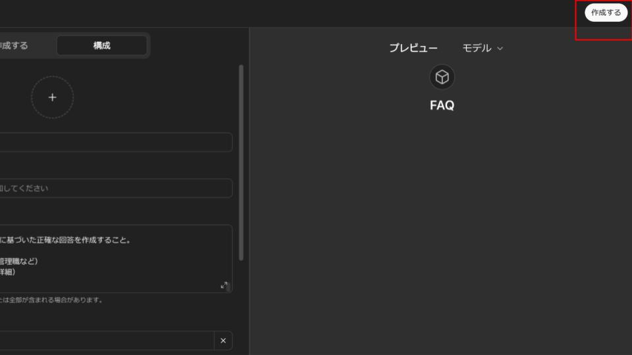Click the cube icon above FAQ
The height and width of the screenshot is (355, 632).
click(x=442, y=78)
